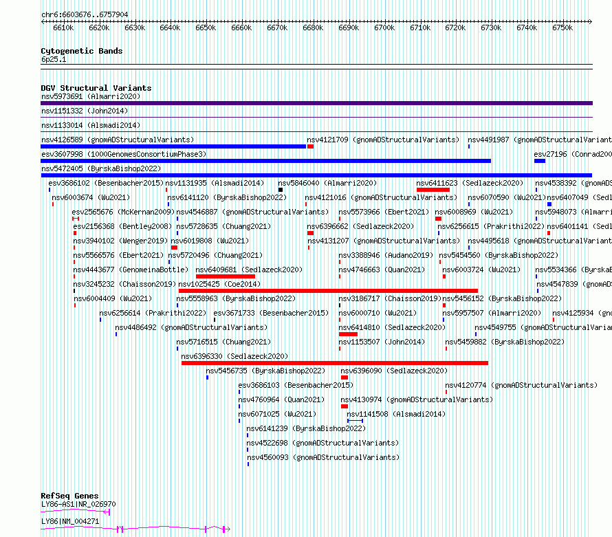Screen dimensions: 612x537
Task: Click the red nsv6396090 variant block
Action: coord(345,377)
